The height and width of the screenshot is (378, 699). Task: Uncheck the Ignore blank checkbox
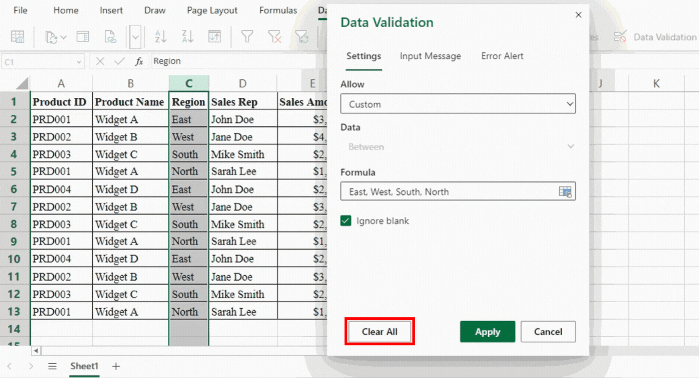(346, 221)
